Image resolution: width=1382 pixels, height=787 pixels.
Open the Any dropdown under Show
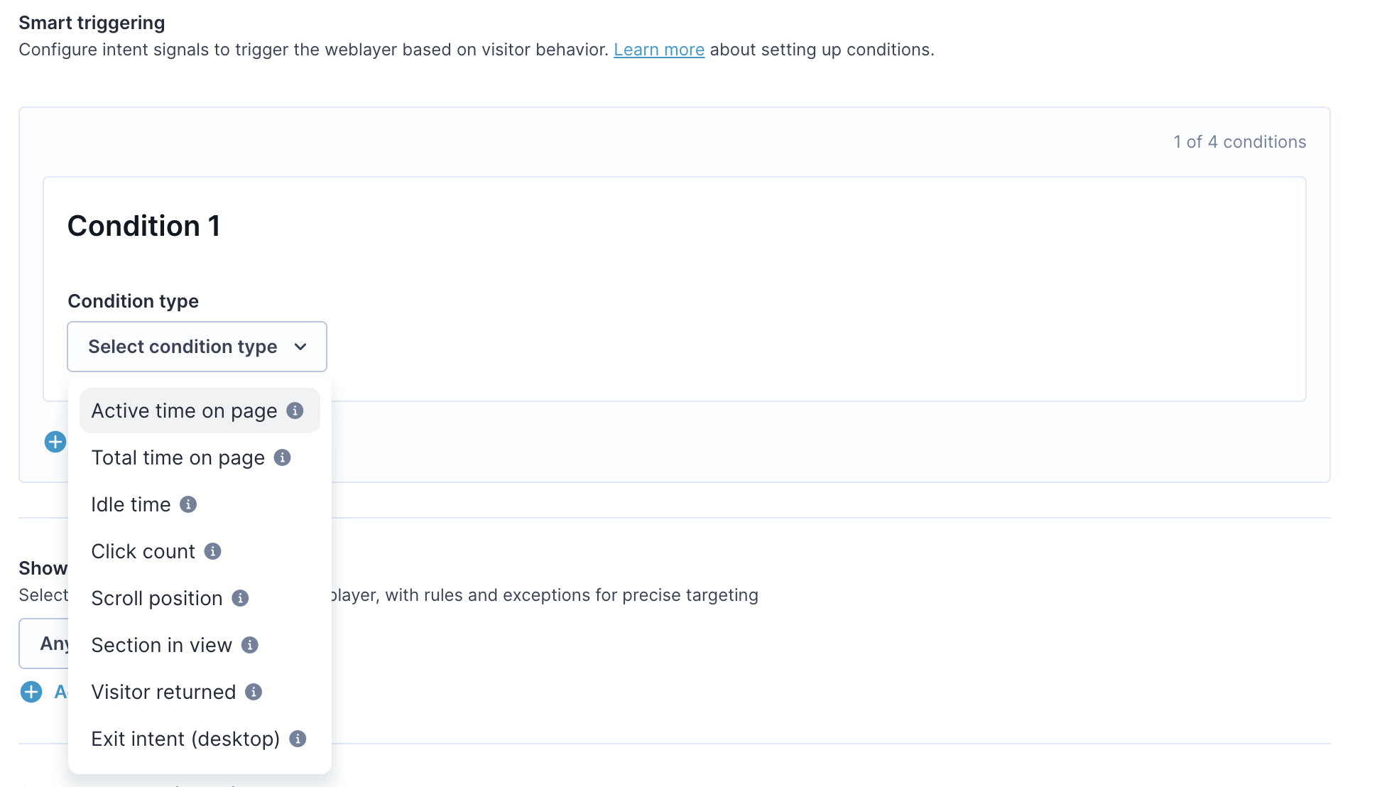click(44, 644)
